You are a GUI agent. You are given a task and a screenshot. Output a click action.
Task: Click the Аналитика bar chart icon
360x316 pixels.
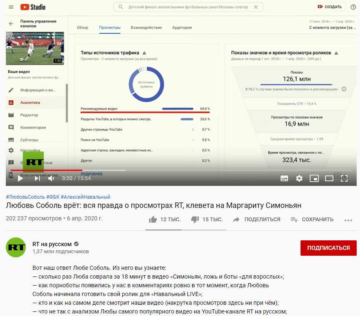[11, 102]
